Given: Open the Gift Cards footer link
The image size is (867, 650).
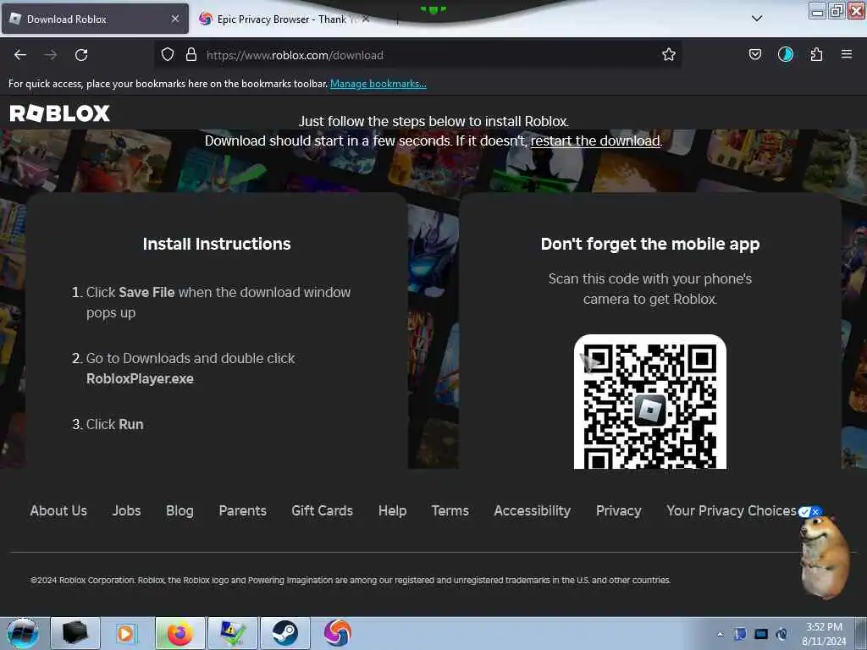Looking at the screenshot, I should point(323,510).
